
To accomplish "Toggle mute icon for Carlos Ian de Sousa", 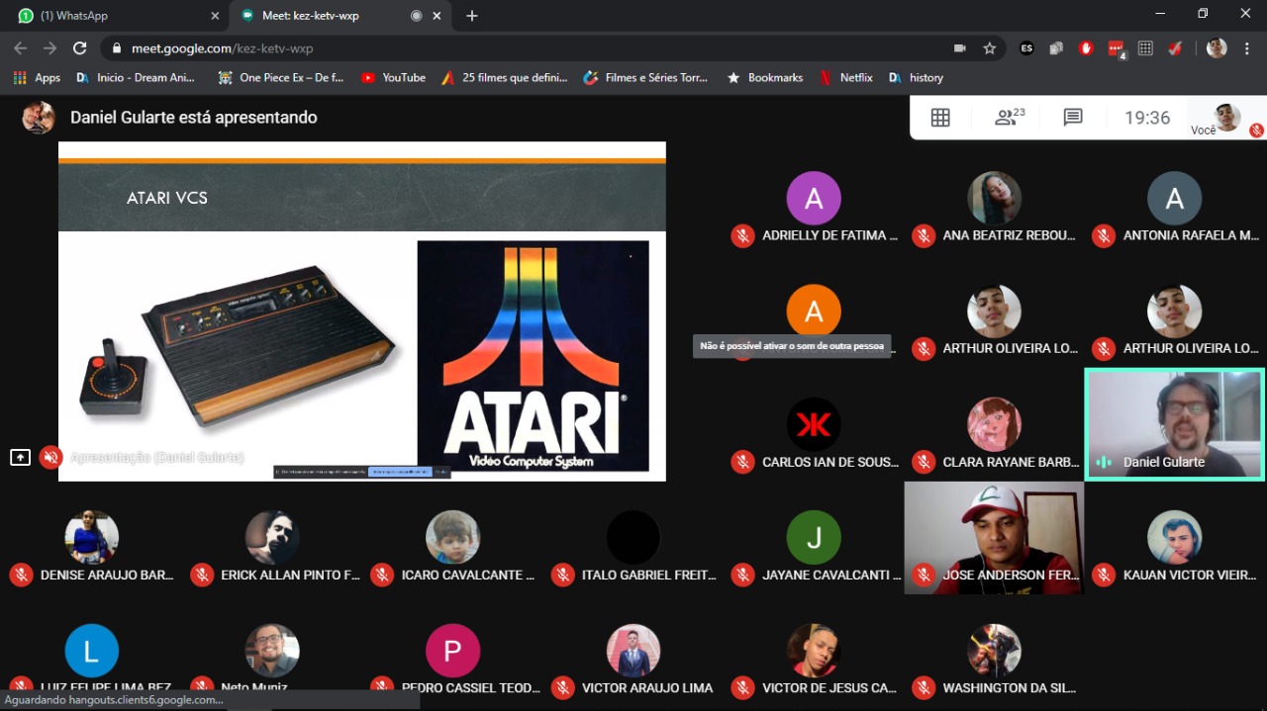I will pyautogui.click(x=742, y=462).
